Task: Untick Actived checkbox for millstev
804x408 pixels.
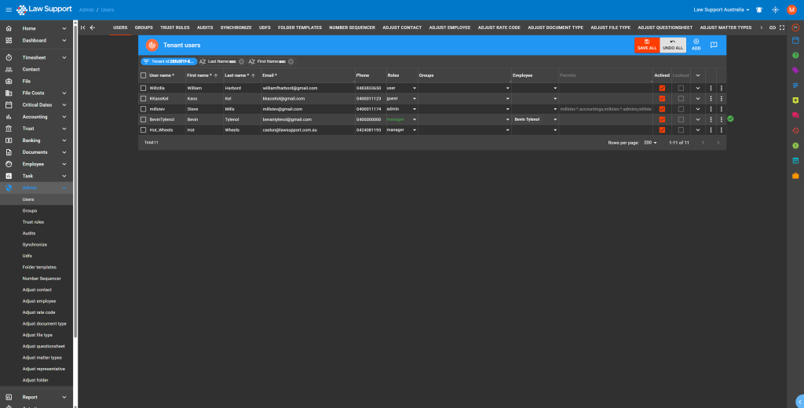Action: 662,109
